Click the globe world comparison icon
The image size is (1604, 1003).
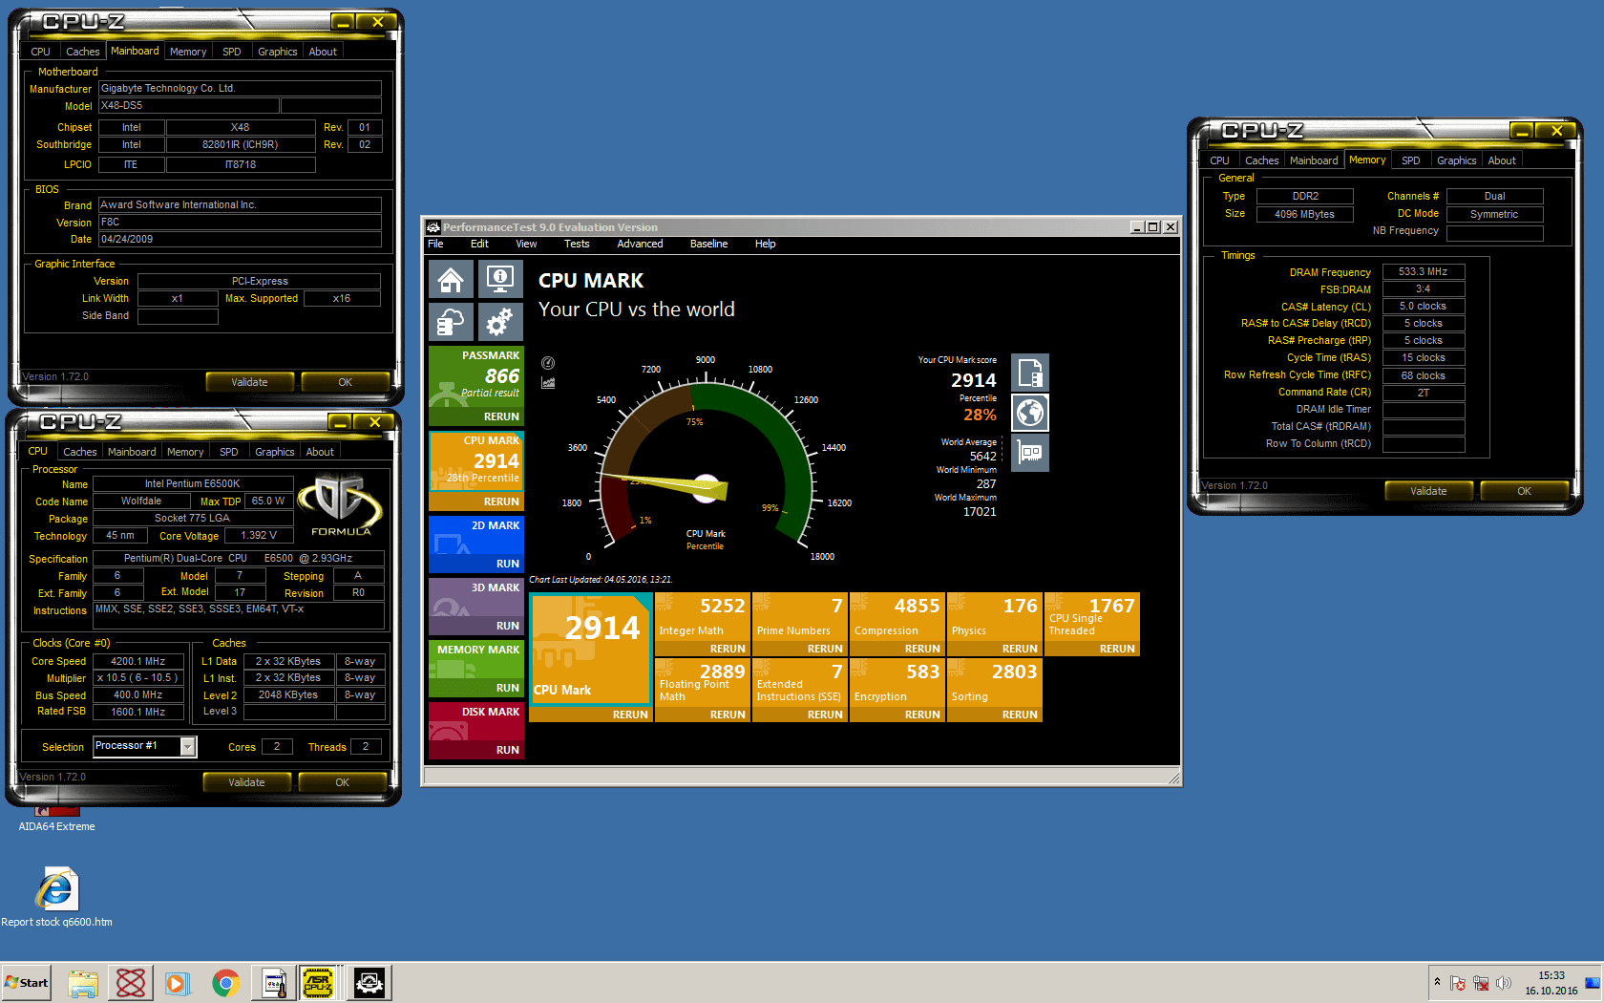[x=1030, y=413]
